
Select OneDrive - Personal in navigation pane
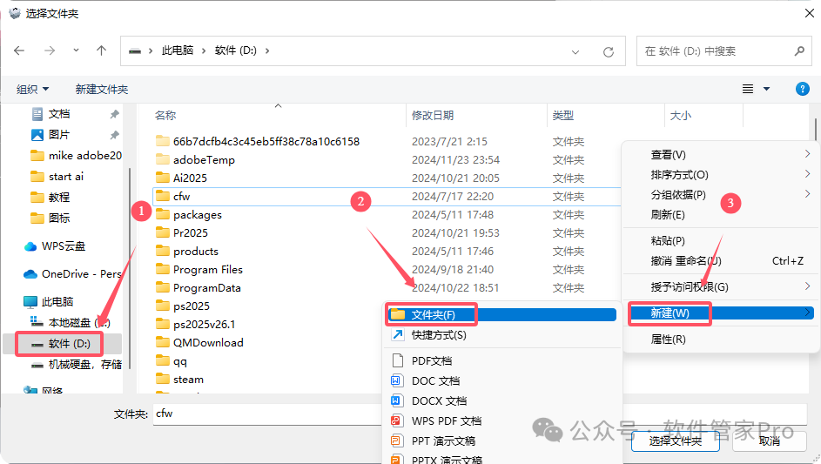click(72, 274)
